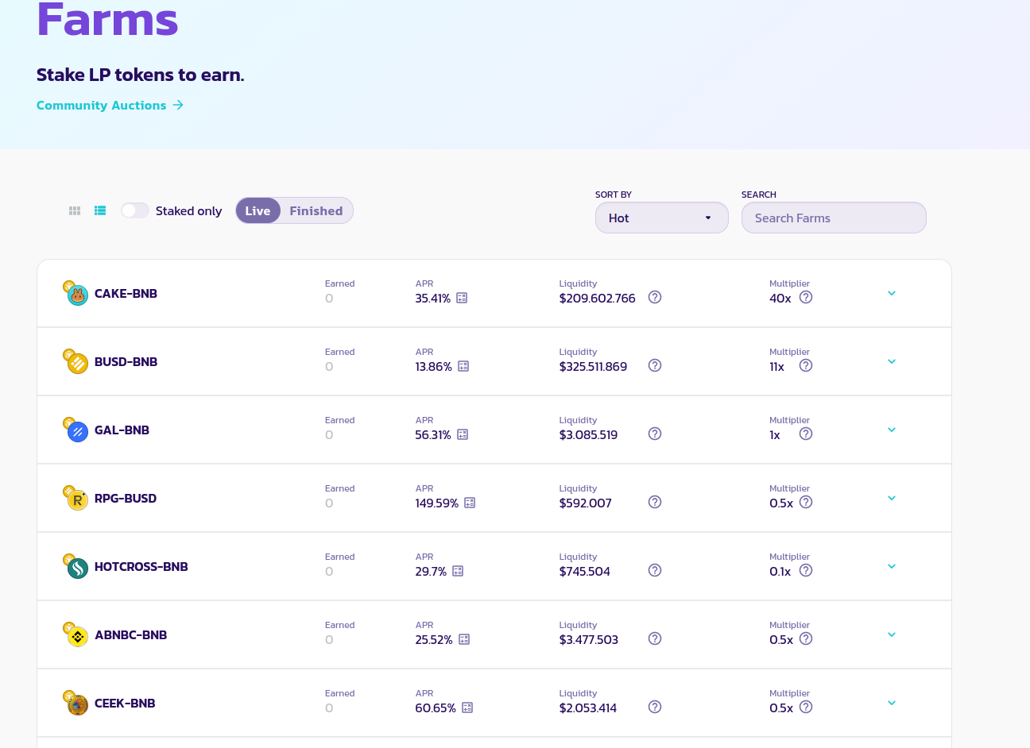Image resolution: width=1030 pixels, height=748 pixels.
Task: Click liquidity help icon for CEEK-BNB
Action: tap(655, 707)
